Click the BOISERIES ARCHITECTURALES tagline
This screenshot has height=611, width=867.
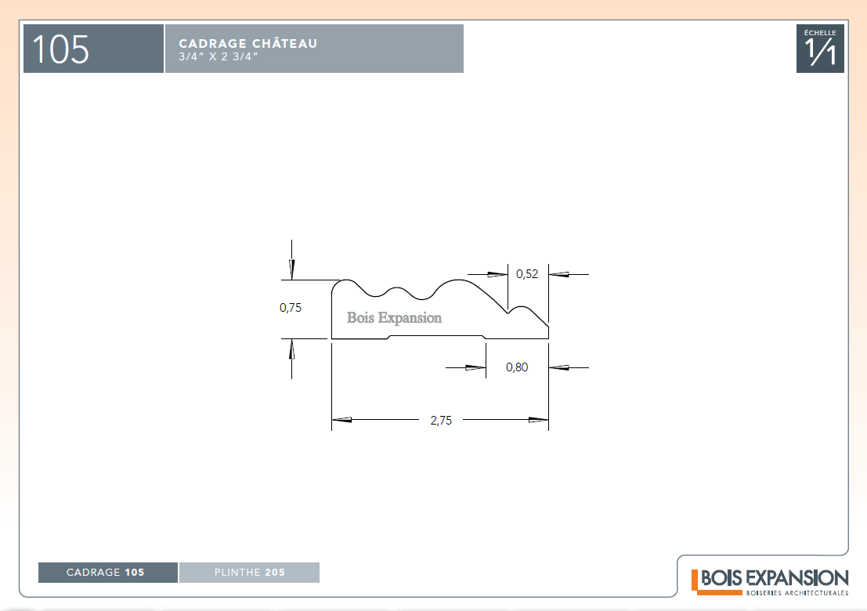pyautogui.click(x=797, y=593)
